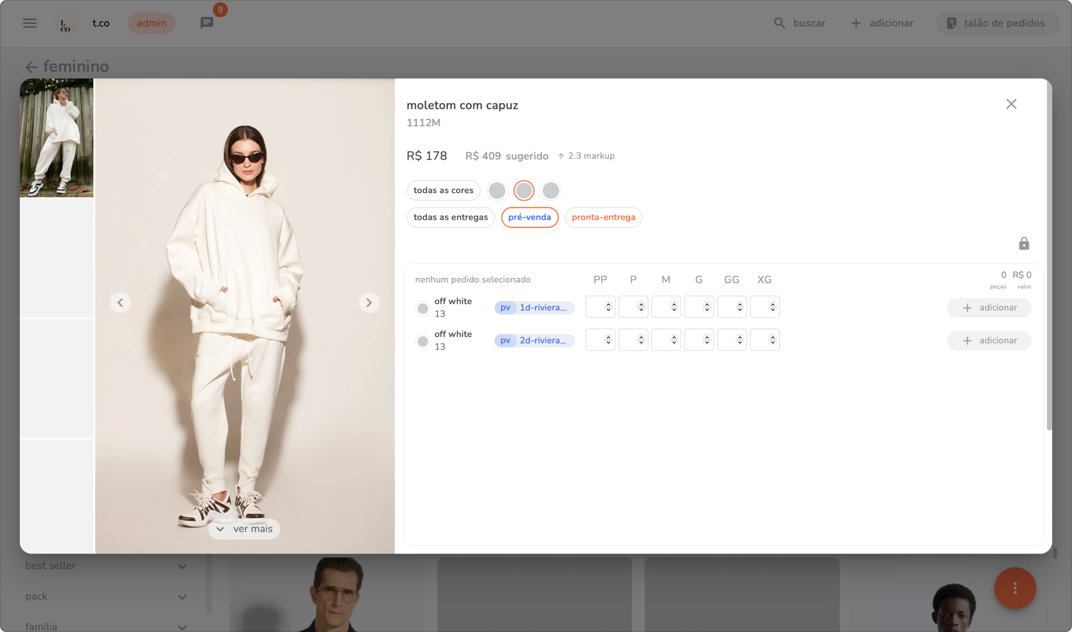The width and height of the screenshot is (1072, 632).
Task: Select pronta-entrega delivery filter
Action: tap(603, 217)
